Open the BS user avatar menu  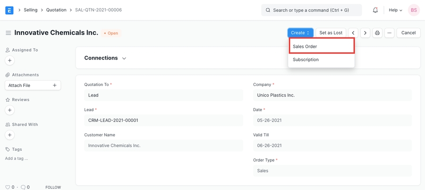(x=414, y=10)
